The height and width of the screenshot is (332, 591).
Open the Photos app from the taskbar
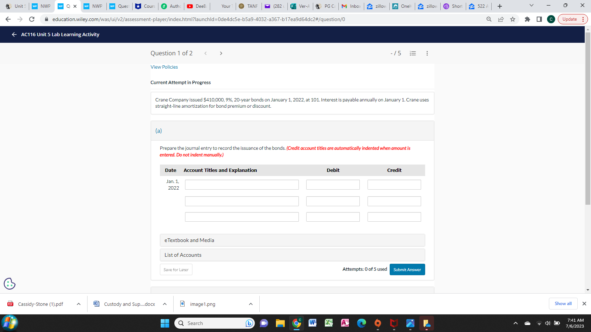tap(410, 323)
